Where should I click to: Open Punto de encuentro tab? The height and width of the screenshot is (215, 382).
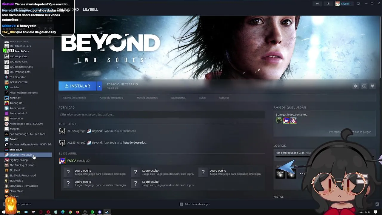pyautogui.click(x=111, y=98)
